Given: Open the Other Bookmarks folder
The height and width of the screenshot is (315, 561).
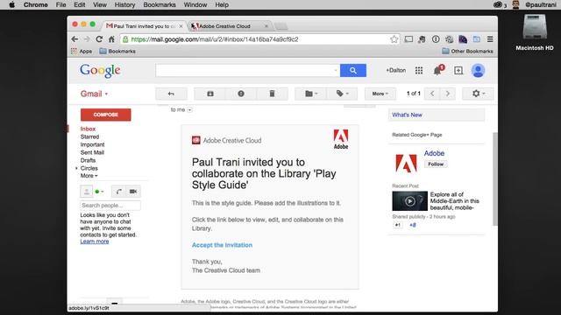Looking at the screenshot, I should coord(467,51).
